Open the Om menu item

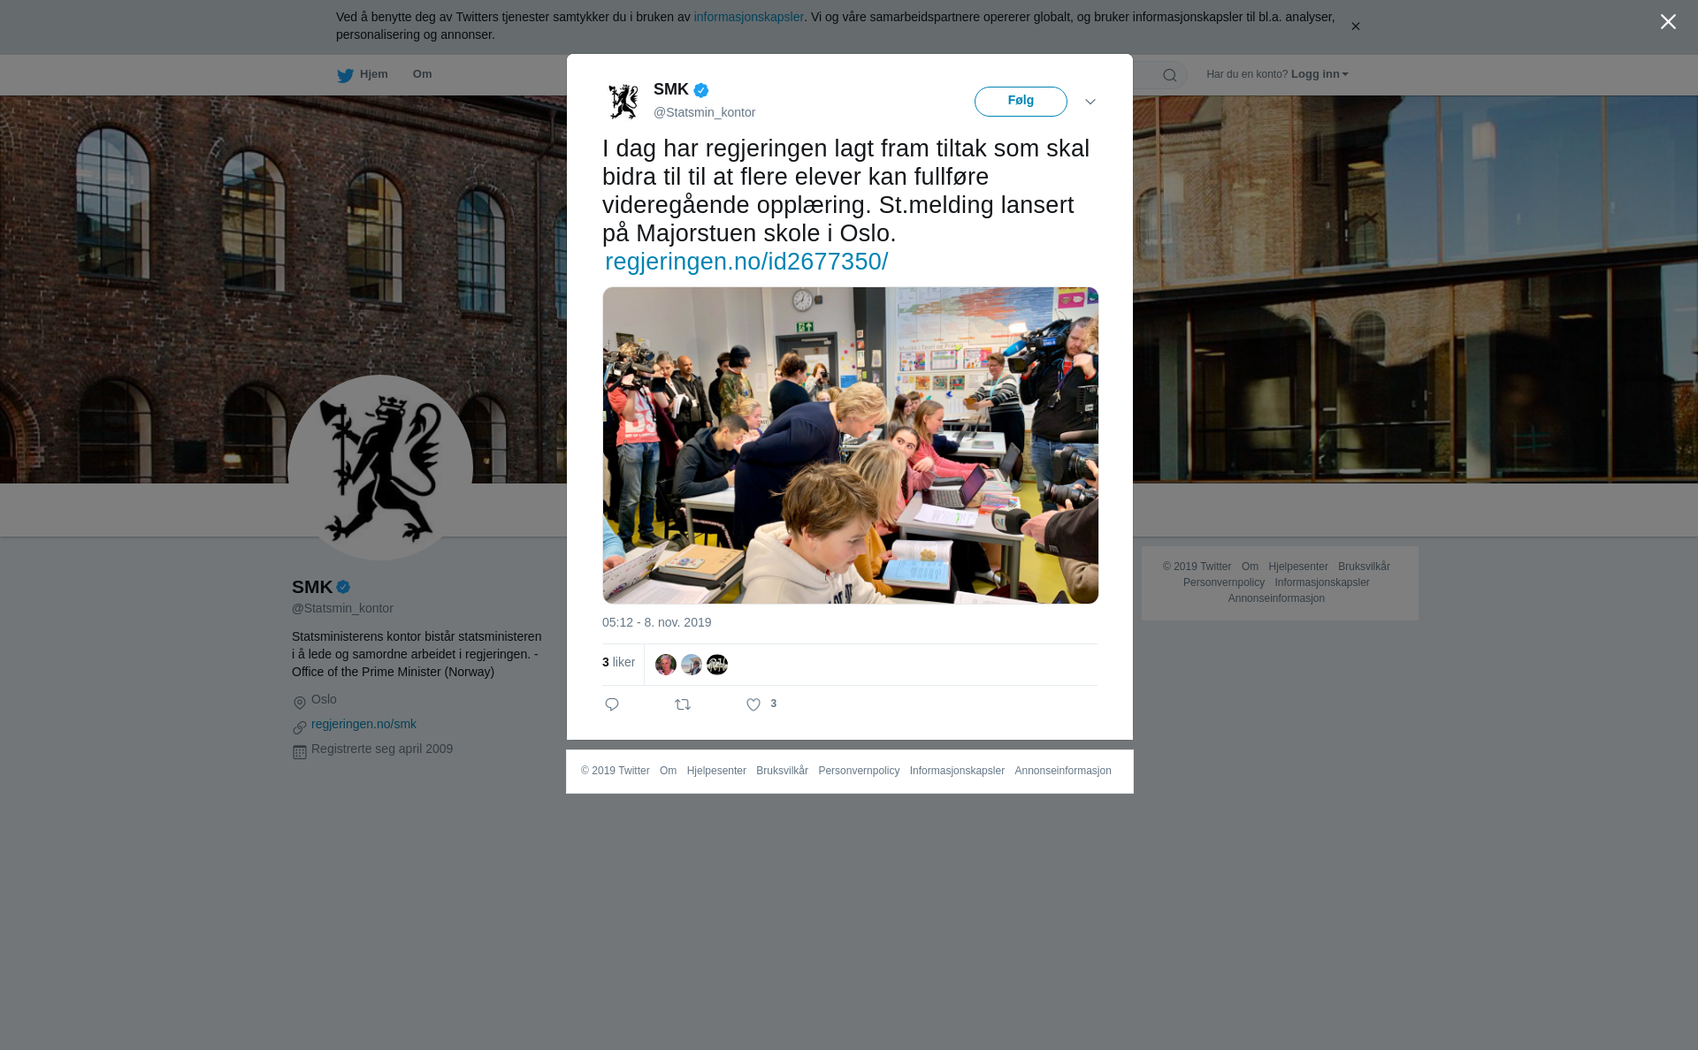[422, 74]
